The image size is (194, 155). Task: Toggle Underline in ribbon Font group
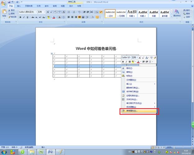[x=27, y=17]
